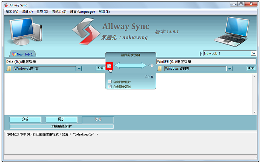Viewport: 263px width, 164px height.
Task: Click the 同步 button
Action: [61, 119]
